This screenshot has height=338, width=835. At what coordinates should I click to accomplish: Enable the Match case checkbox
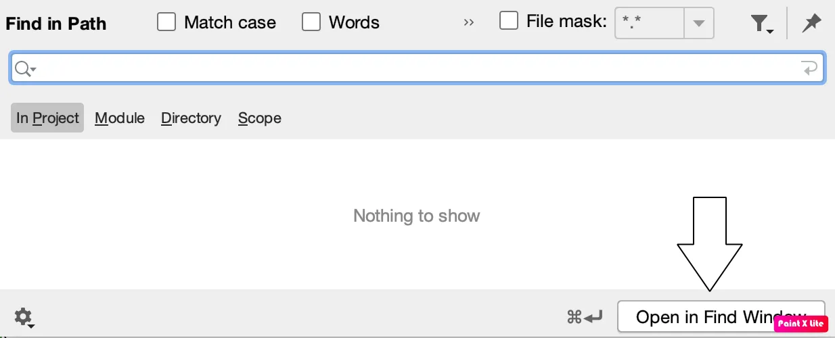click(x=166, y=22)
